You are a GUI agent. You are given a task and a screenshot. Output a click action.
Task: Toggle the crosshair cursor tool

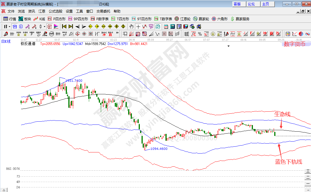point(138,26)
